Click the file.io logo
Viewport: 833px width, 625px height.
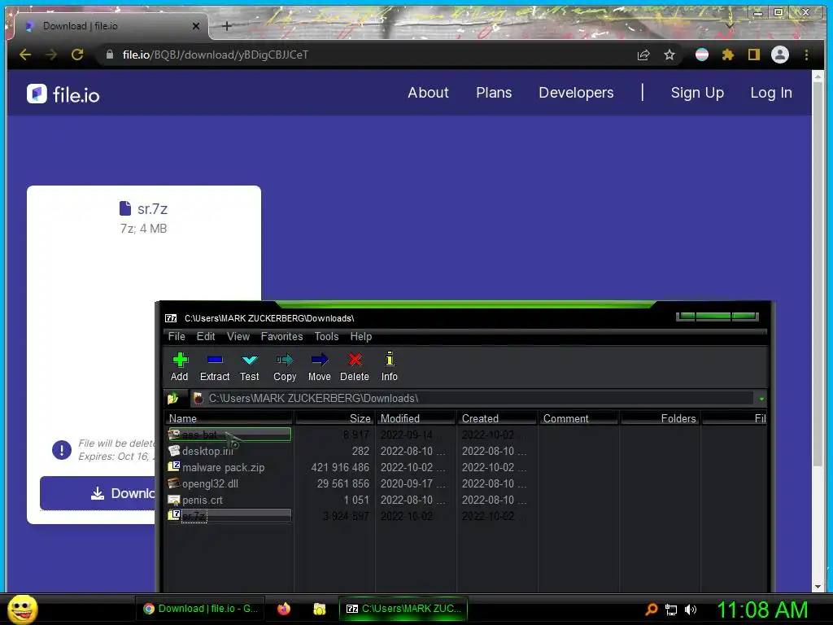[x=63, y=94]
